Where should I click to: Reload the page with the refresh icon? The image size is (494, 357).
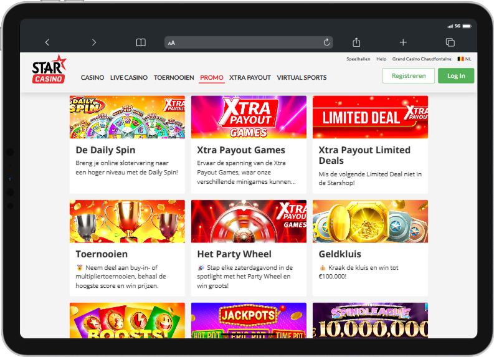(x=326, y=42)
